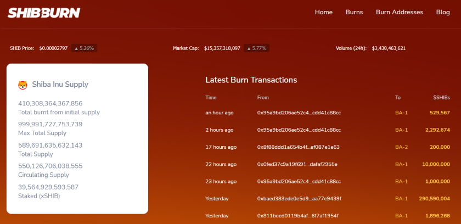Click the Shiba Inu Supply heading
Viewport: 461px width, 224px height.
click(60, 85)
